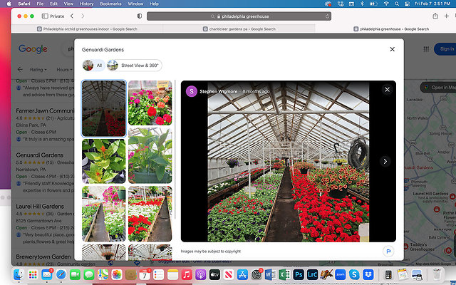Close the enlarged photo viewer
The height and width of the screenshot is (285, 456).
click(387, 90)
